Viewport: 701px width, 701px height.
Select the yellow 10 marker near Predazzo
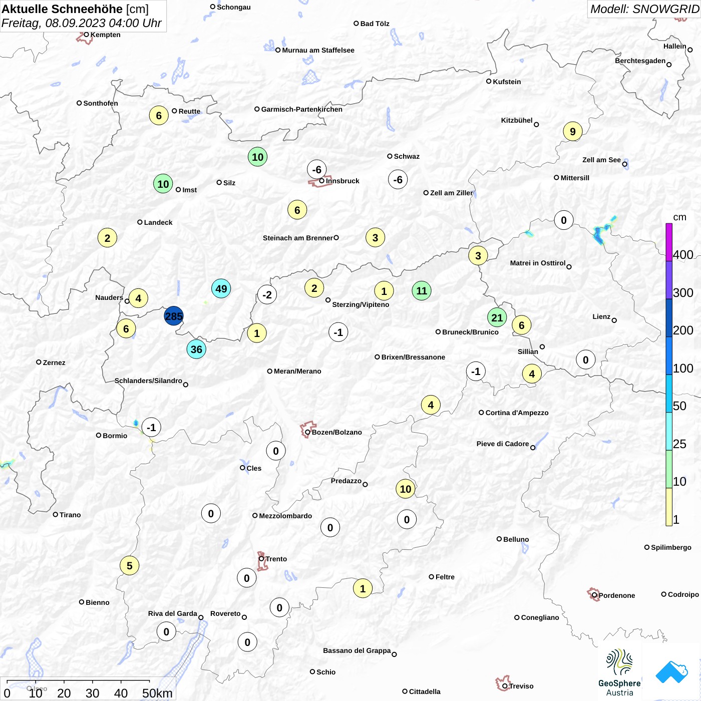[x=406, y=489]
